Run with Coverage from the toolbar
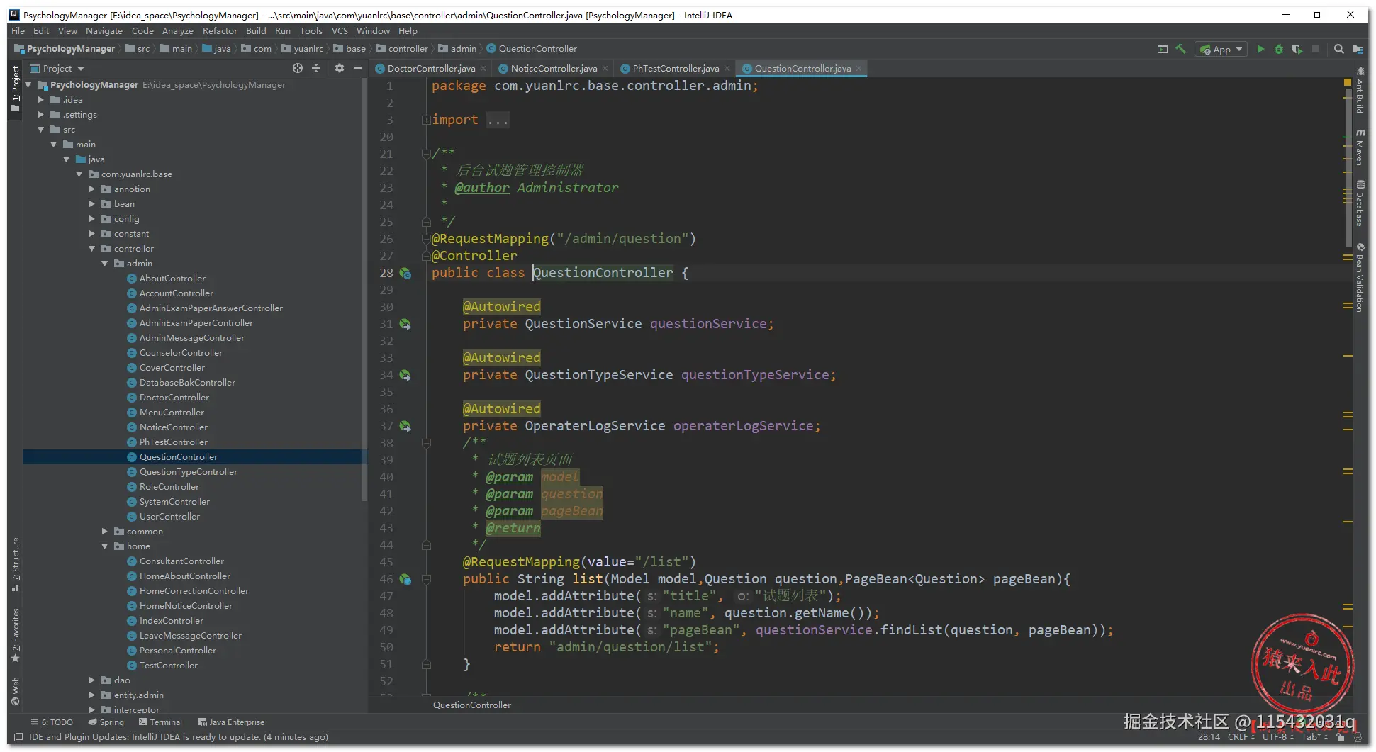This screenshot has height=752, width=1376. (x=1297, y=49)
